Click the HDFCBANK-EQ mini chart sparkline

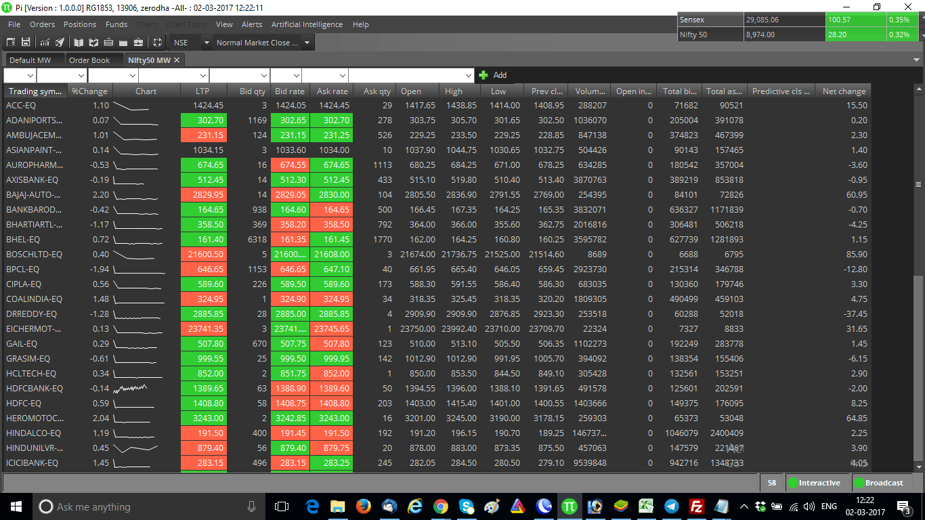tap(131, 388)
